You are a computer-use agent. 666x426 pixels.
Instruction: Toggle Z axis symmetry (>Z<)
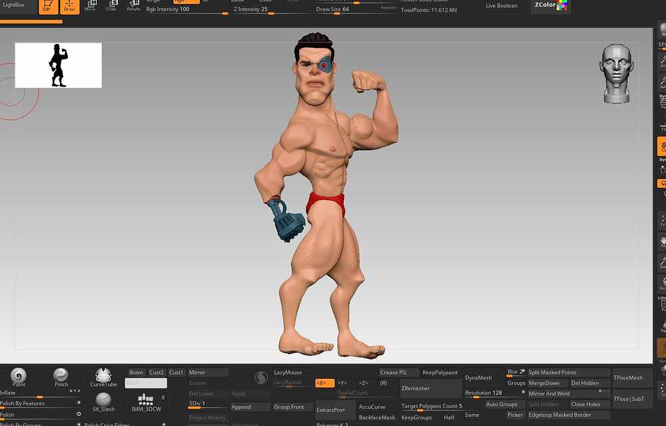[x=363, y=383]
